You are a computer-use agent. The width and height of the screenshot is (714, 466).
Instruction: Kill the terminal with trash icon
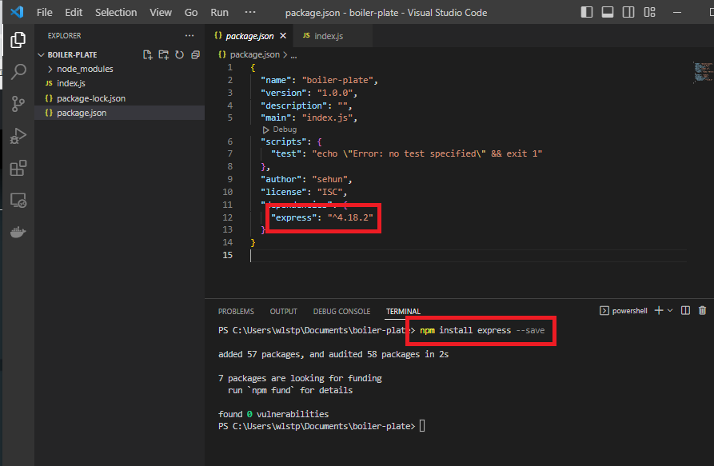click(x=702, y=310)
